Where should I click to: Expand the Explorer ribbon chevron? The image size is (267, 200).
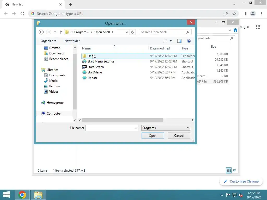[229, 30]
